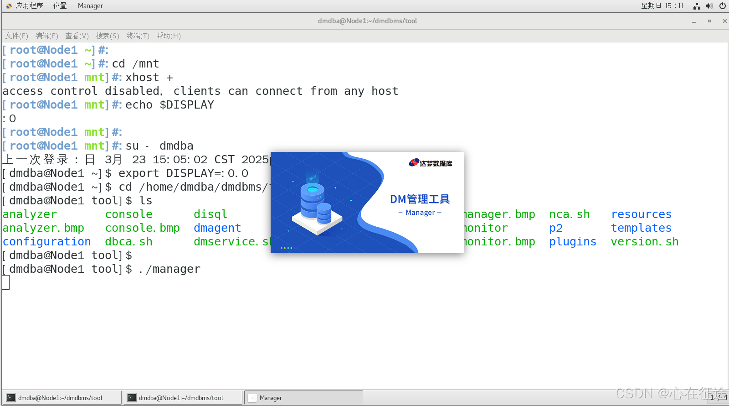Click the 'xhost +' command text
729x406 pixels.
pyautogui.click(x=149, y=78)
